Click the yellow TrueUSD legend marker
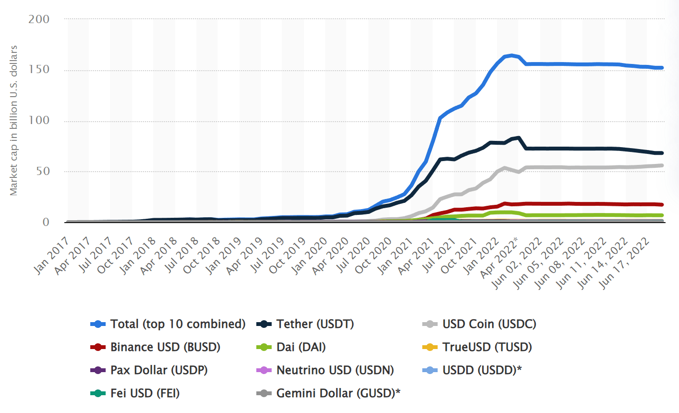Image resolution: width=679 pixels, height=413 pixels. click(430, 347)
